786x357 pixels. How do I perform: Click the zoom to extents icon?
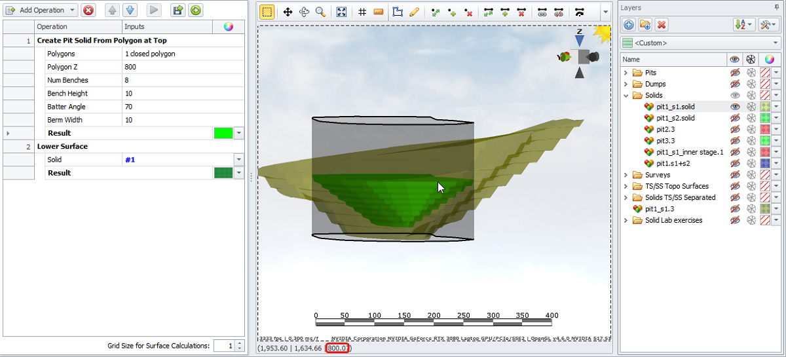coord(341,12)
